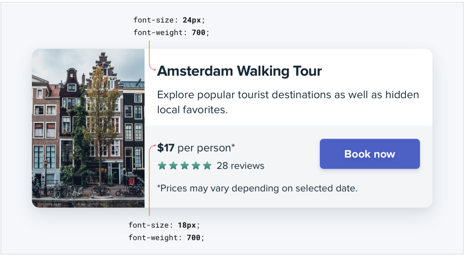Viewport: 465px width, 256px height.
Task: Open the 28 reviews link
Action: (x=240, y=166)
